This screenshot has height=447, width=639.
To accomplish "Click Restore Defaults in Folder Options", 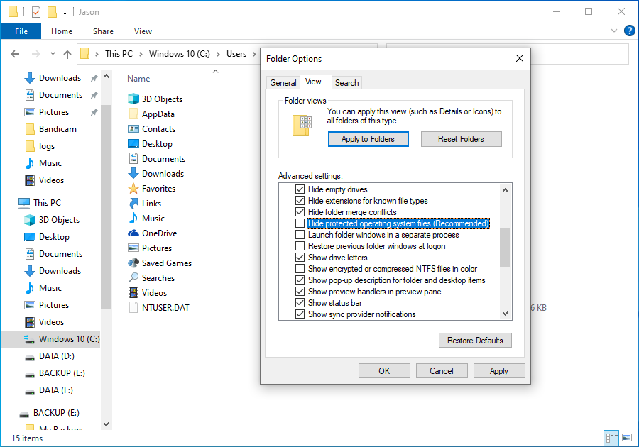I will click(474, 340).
